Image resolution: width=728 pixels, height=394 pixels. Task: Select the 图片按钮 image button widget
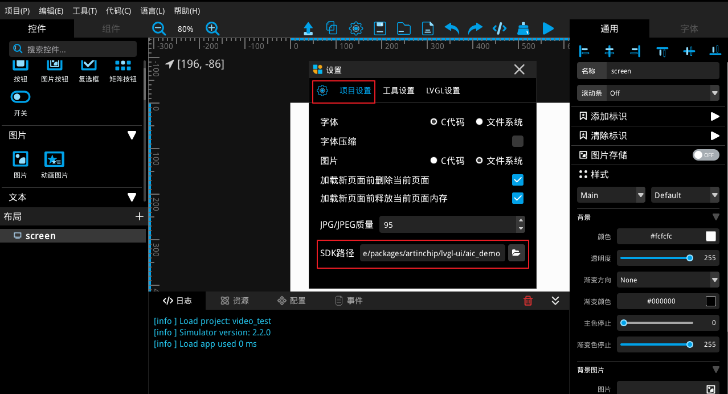(55, 71)
